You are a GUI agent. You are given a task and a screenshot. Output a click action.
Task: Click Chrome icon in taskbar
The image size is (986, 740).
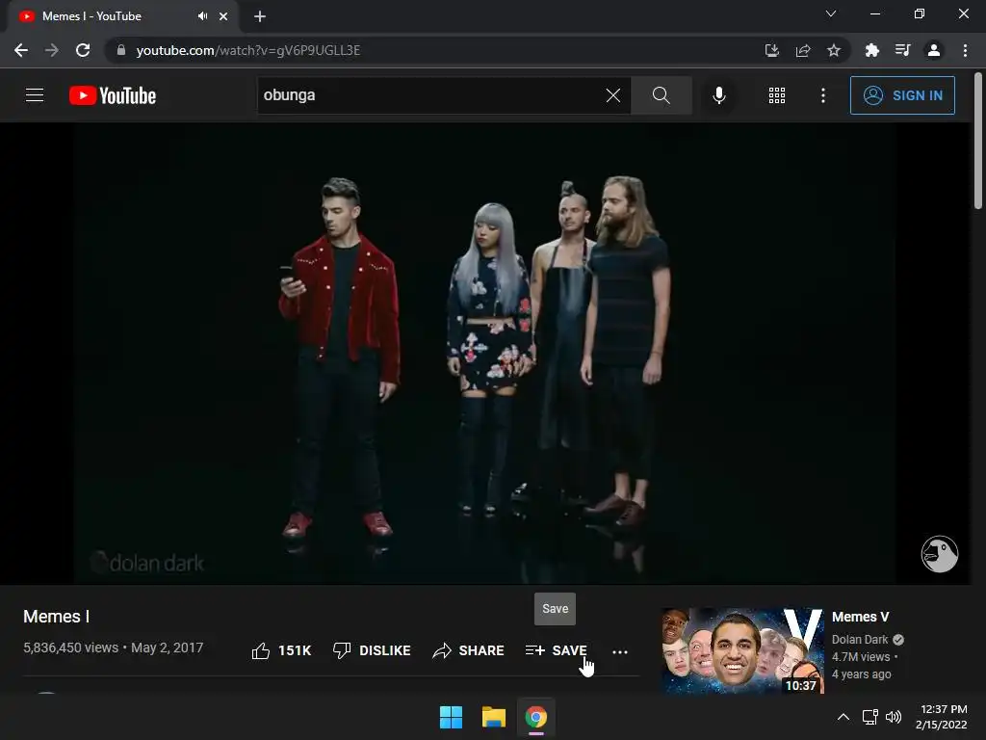tap(535, 717)
